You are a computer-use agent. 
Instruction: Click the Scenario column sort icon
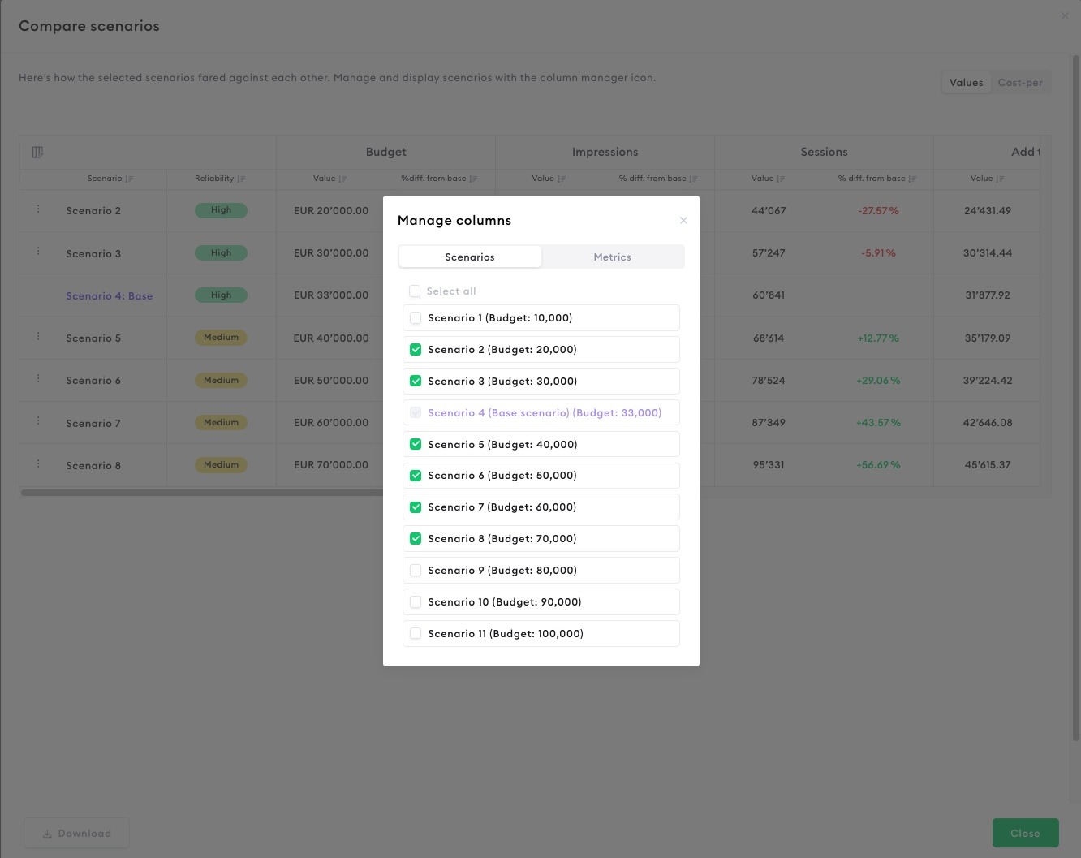(130, 179)
